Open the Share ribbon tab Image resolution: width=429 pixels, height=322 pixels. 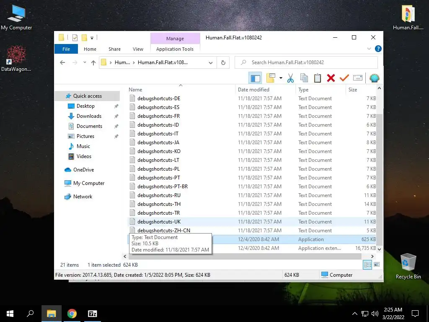tap(114, 49)
